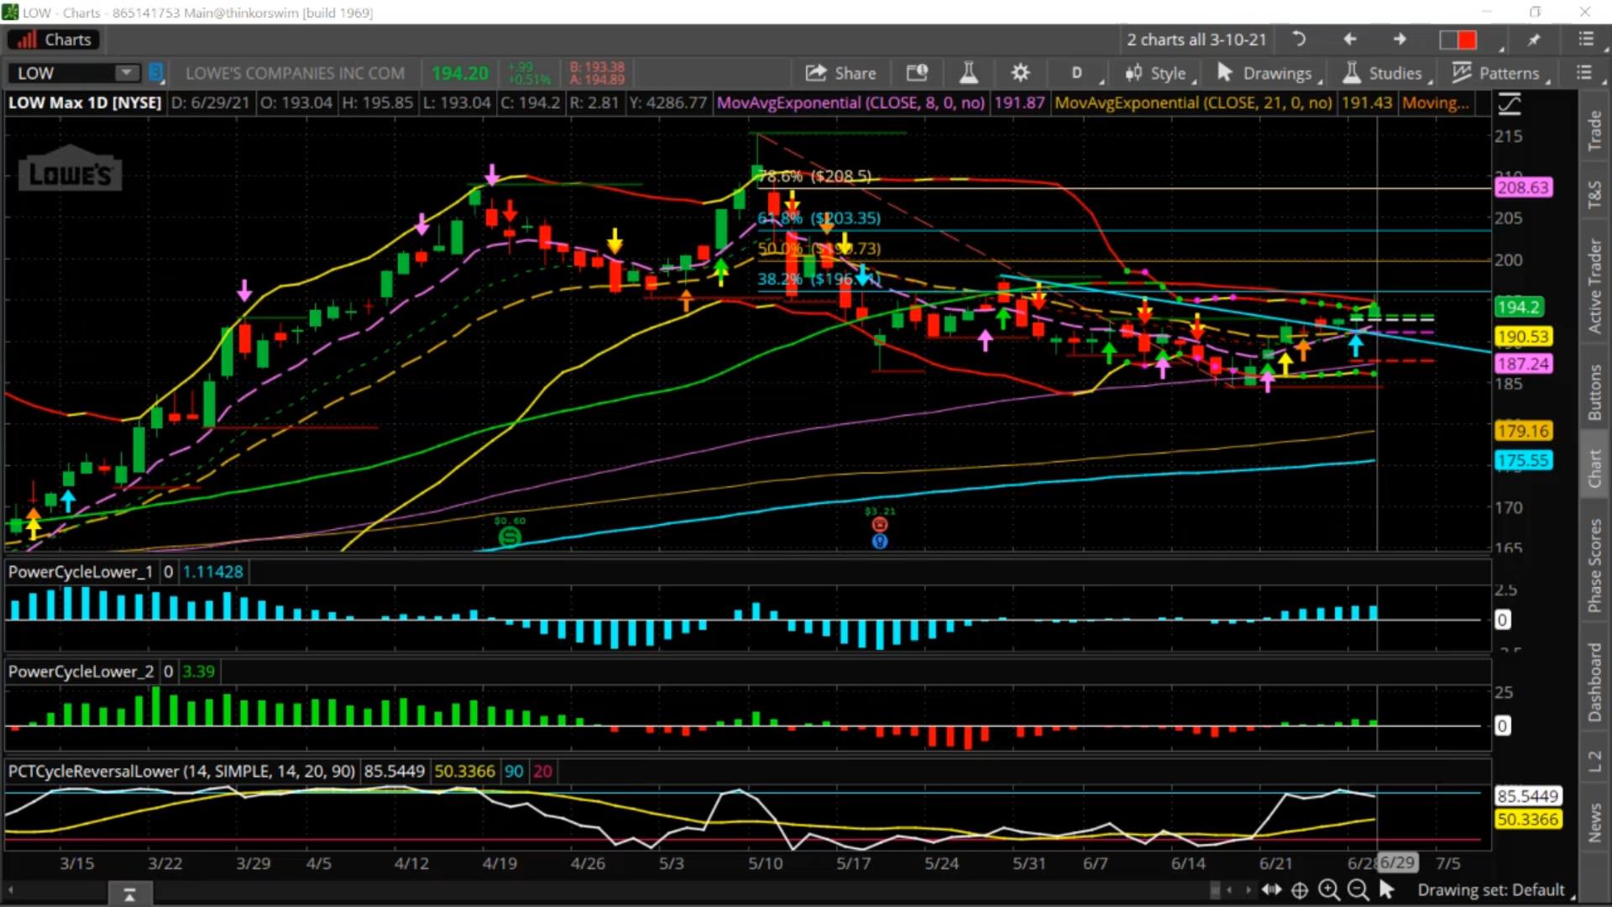Image resolution: width=1612 pixels, height=907 pixels.
Task: Click the pin/detach window icon
Action: pos(1534,39)
